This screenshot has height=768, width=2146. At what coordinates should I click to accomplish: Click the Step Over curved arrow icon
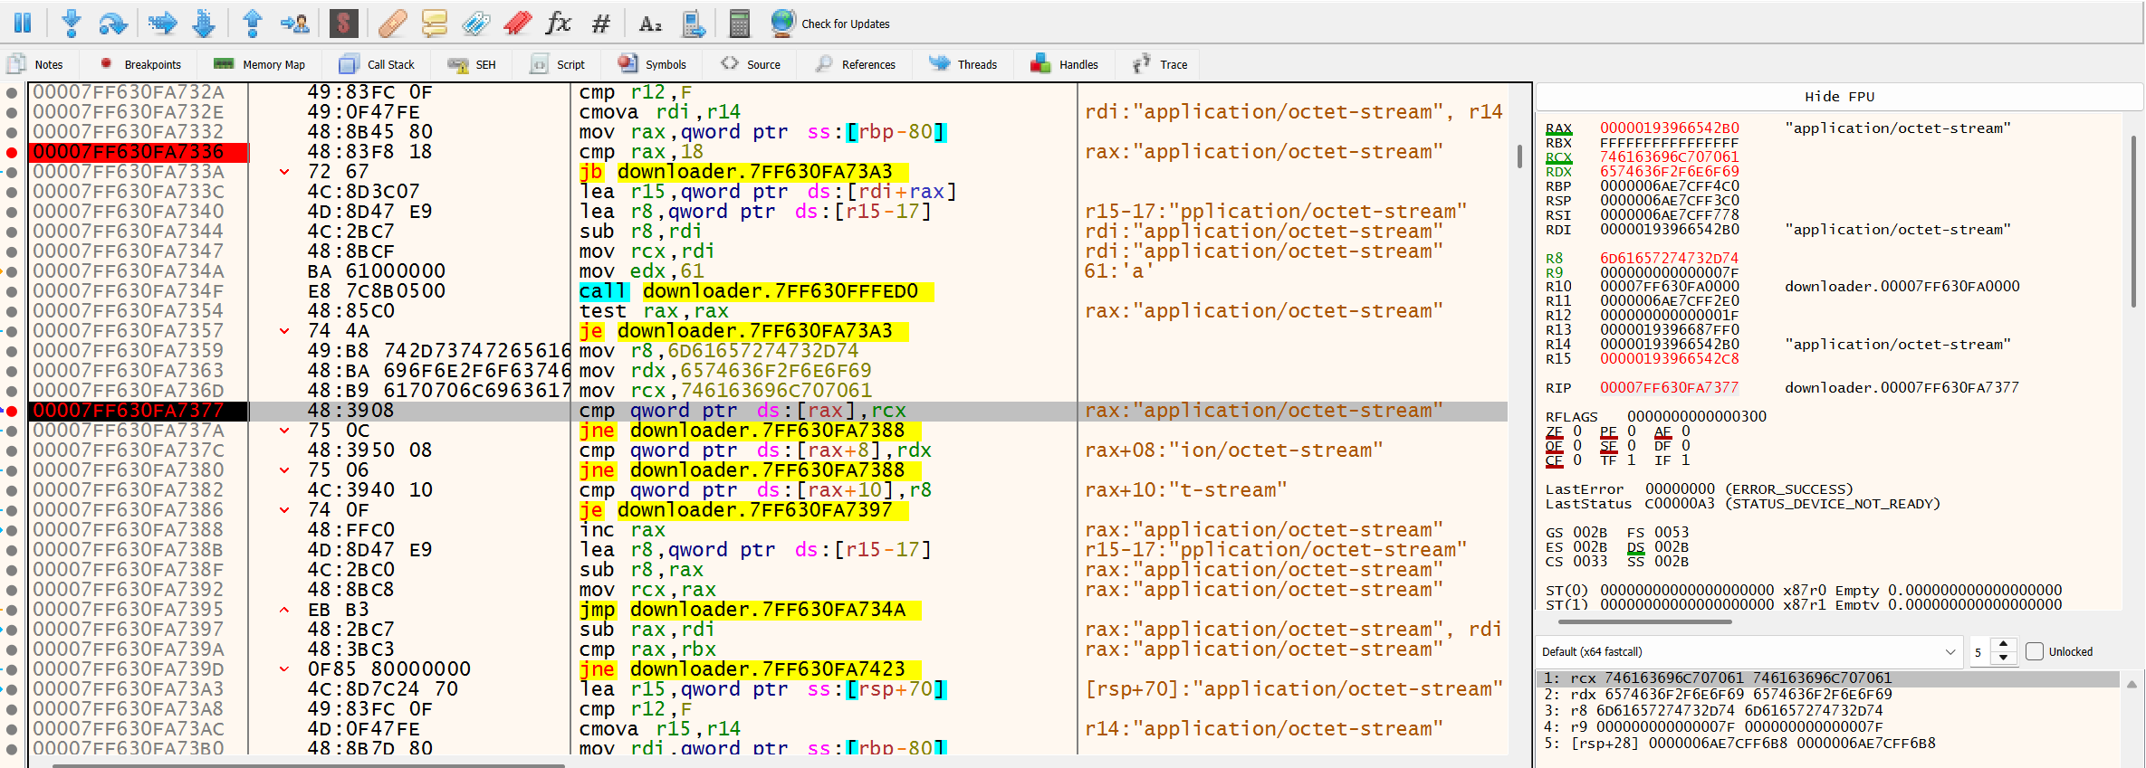click(113, 24)
